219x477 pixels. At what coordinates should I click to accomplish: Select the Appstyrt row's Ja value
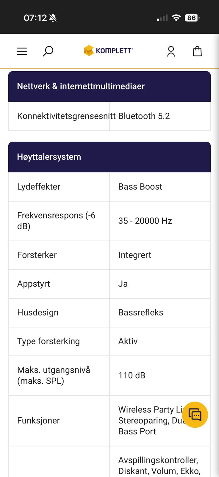click(x=123, y=284)
